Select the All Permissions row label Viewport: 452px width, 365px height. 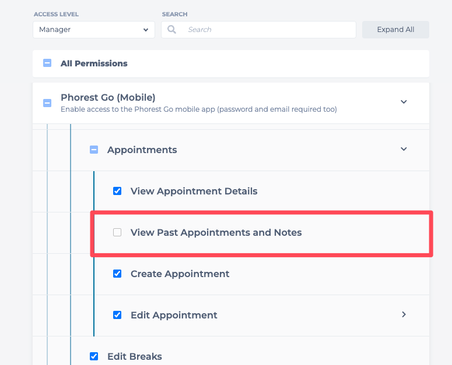pos(94,63)
